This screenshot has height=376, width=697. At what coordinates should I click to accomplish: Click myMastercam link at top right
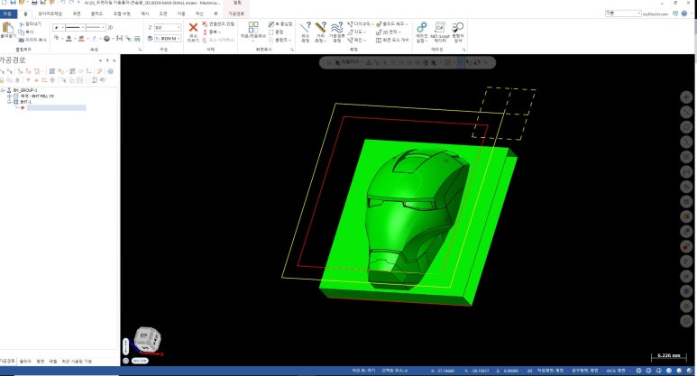(656, 14)
